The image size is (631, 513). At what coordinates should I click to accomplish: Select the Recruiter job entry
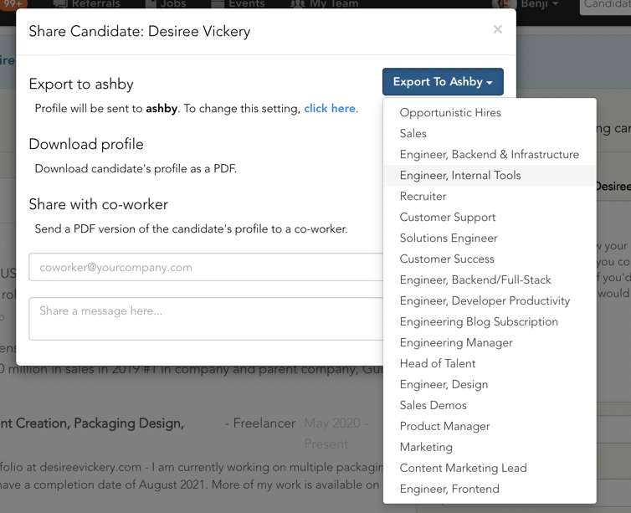pos(490,197)
